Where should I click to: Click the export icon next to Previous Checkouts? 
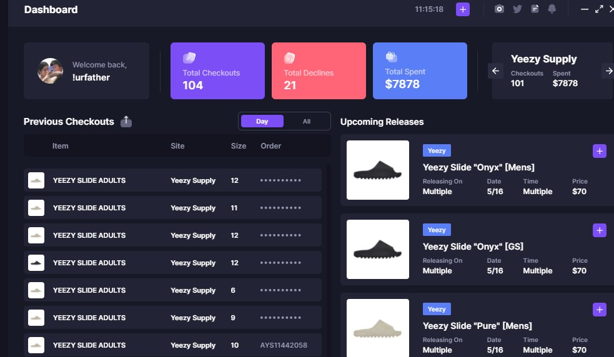(126, 121)
